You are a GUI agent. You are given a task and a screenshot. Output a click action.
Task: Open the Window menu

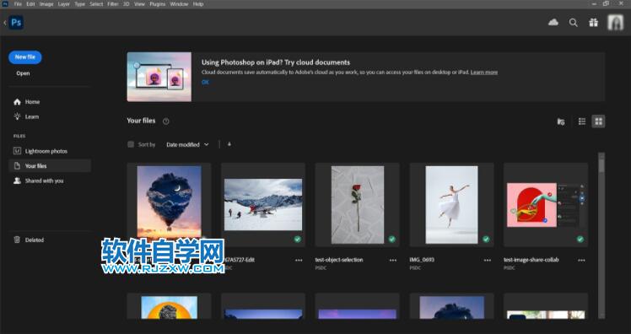[x=179, y=4]
